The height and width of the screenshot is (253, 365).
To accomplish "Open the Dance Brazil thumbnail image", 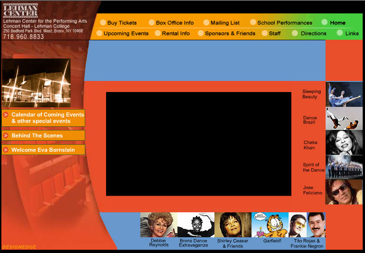I will tap(344, 118).
